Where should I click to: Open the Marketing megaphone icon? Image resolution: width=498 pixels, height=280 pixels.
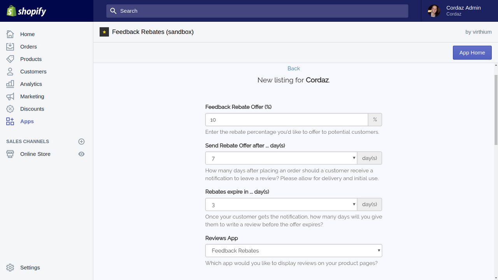pyautogui.click(x=10, y=96)
